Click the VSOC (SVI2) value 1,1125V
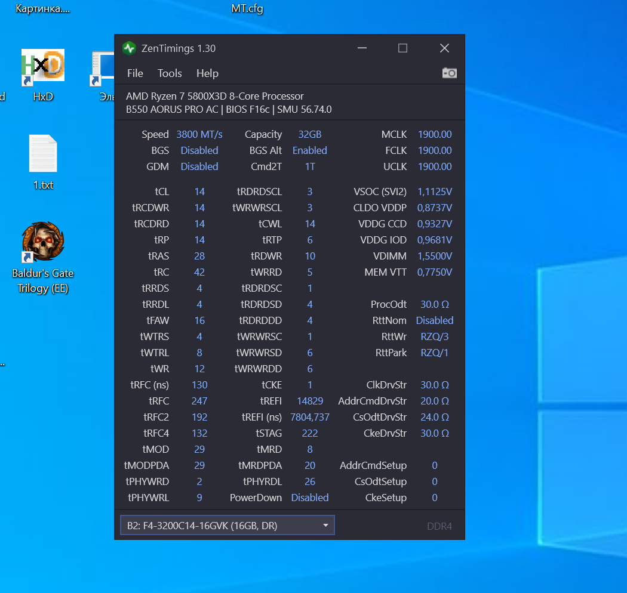The image size is (627, 593). (x=435, y=192)
